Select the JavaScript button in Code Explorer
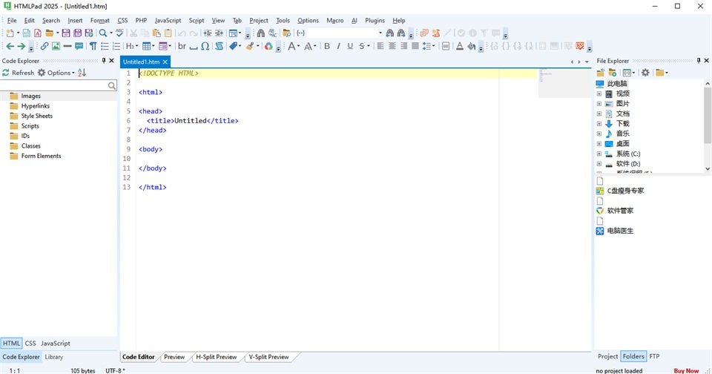 (x=56, y=344)
